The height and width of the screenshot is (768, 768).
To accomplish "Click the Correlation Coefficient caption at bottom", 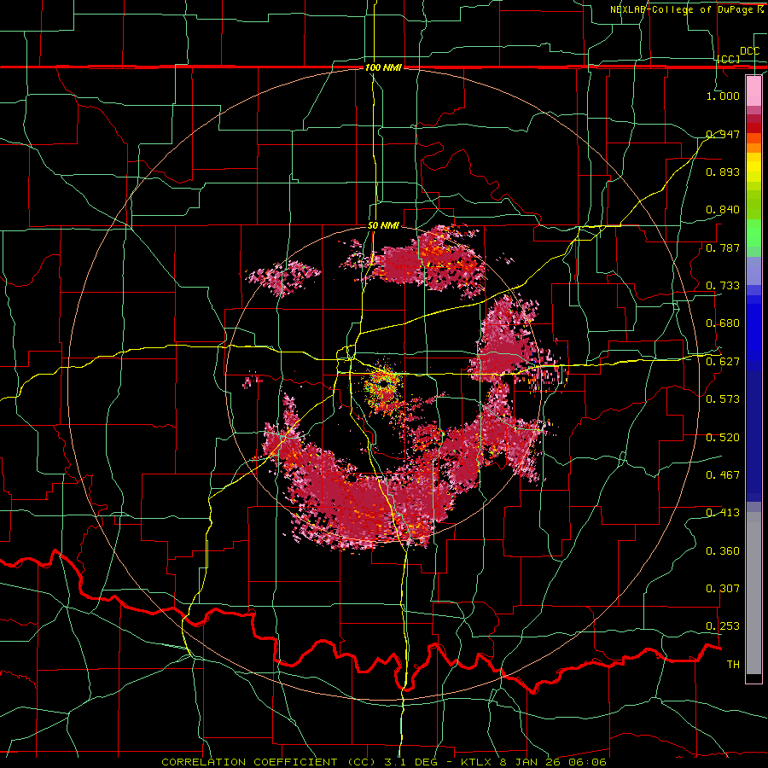I will point(384,762).
